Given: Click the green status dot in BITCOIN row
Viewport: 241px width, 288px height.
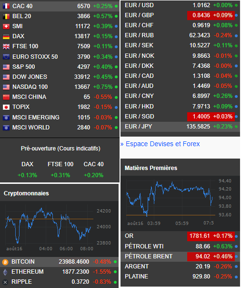Looking at the screenshot, I should point(115,262).
